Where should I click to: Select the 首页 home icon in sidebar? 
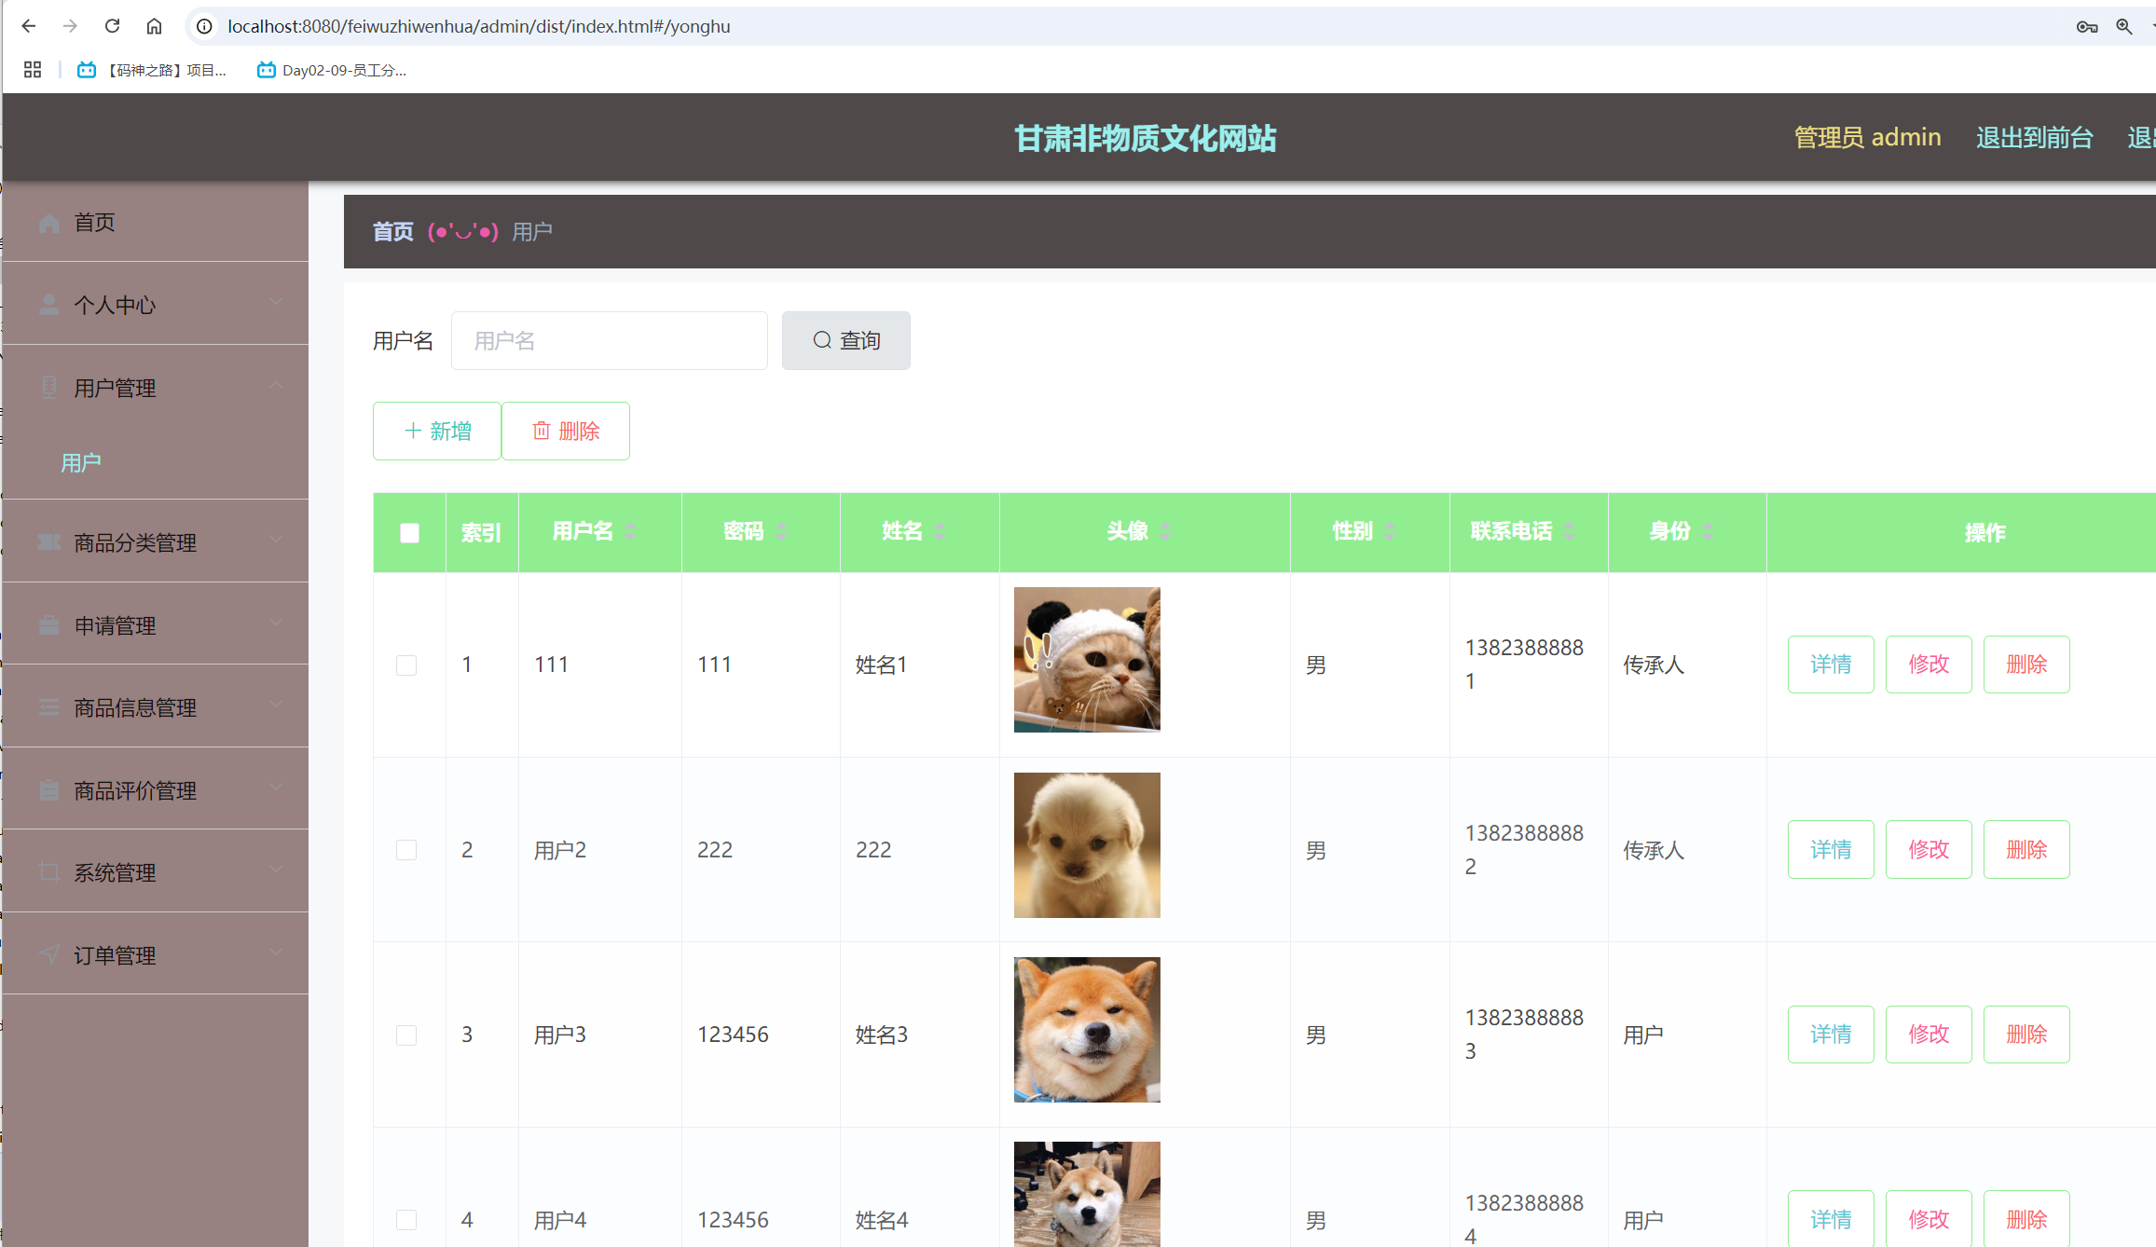[48, 222]
